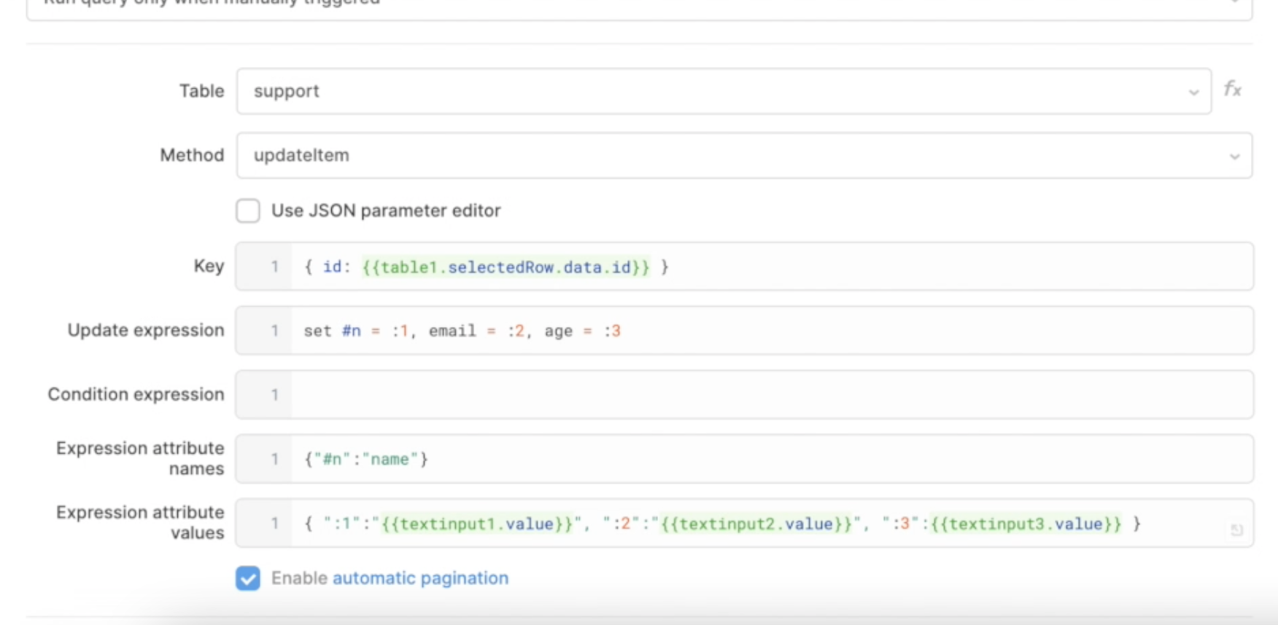Viewport: 1278px width, 625px height.
Task: Open the automatic pagination link
Action: point(420,578)
